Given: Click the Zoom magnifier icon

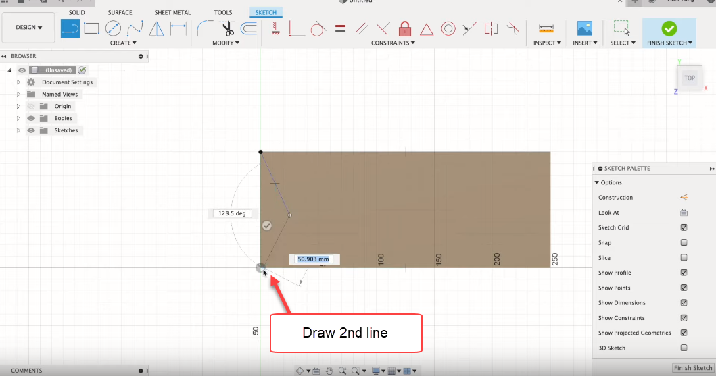Looking at the screenshot, I should click(x=342, y=371).
